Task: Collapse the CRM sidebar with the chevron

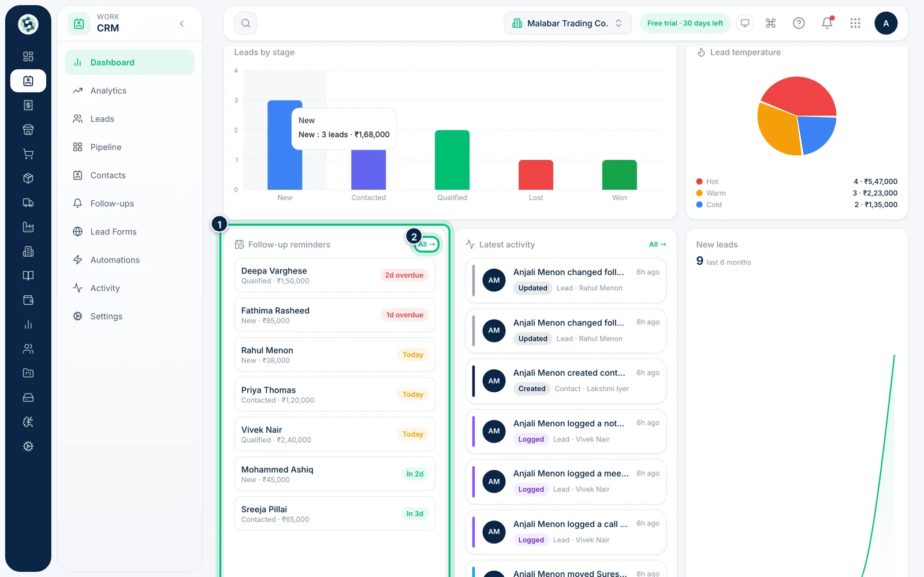Action: [x=182, y=24]
